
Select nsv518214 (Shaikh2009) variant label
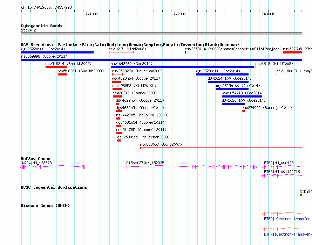click(68, 64)
